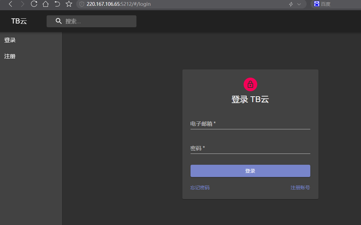
Task: Click the pink lock avatar icon
Action: [x=250, y=84]
